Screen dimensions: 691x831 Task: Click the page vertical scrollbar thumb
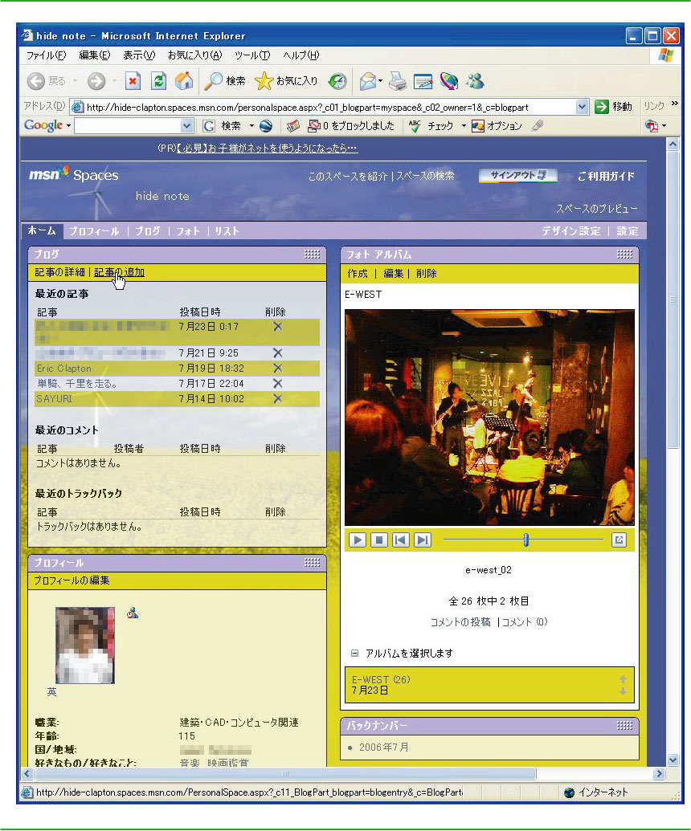pyautogui.click(x=673, y=299)
